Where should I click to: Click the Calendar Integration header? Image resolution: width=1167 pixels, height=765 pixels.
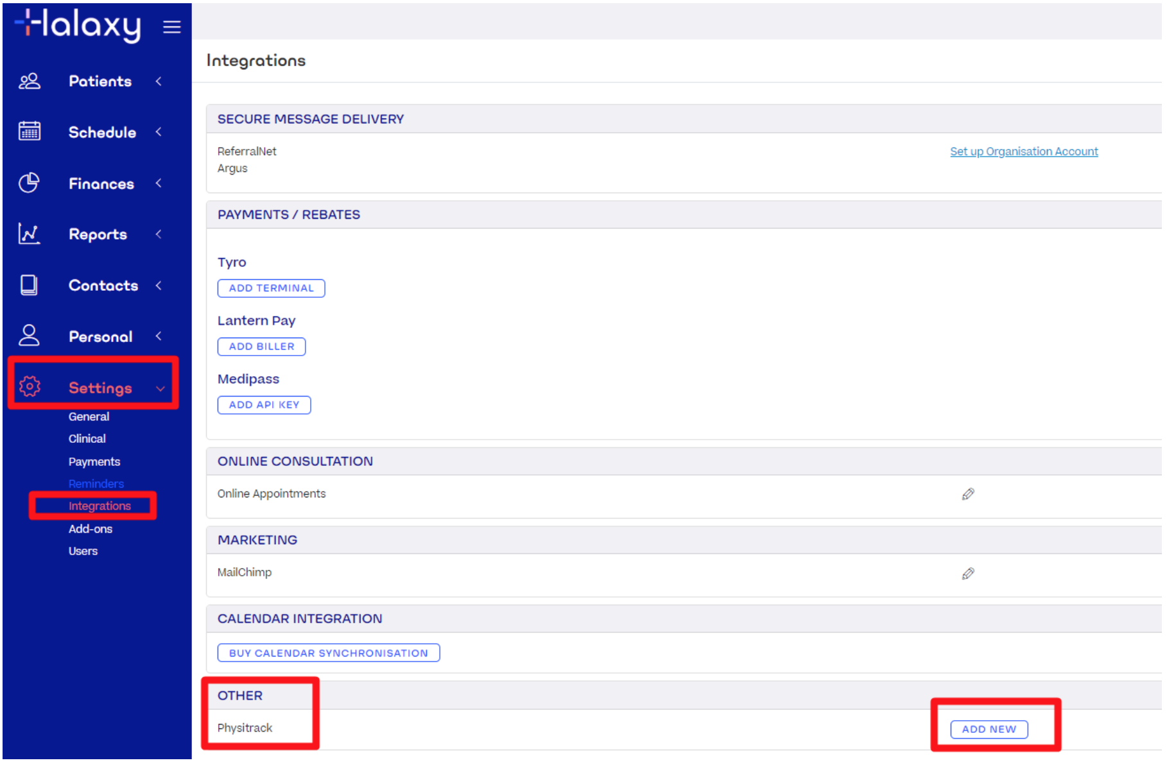pos(299,619)
